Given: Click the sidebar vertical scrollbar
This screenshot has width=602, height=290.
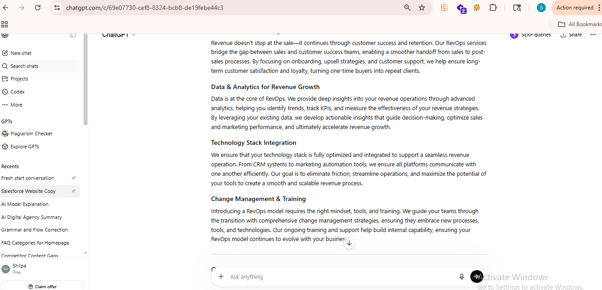Looking at the screenshot, I should coord(85,79).
